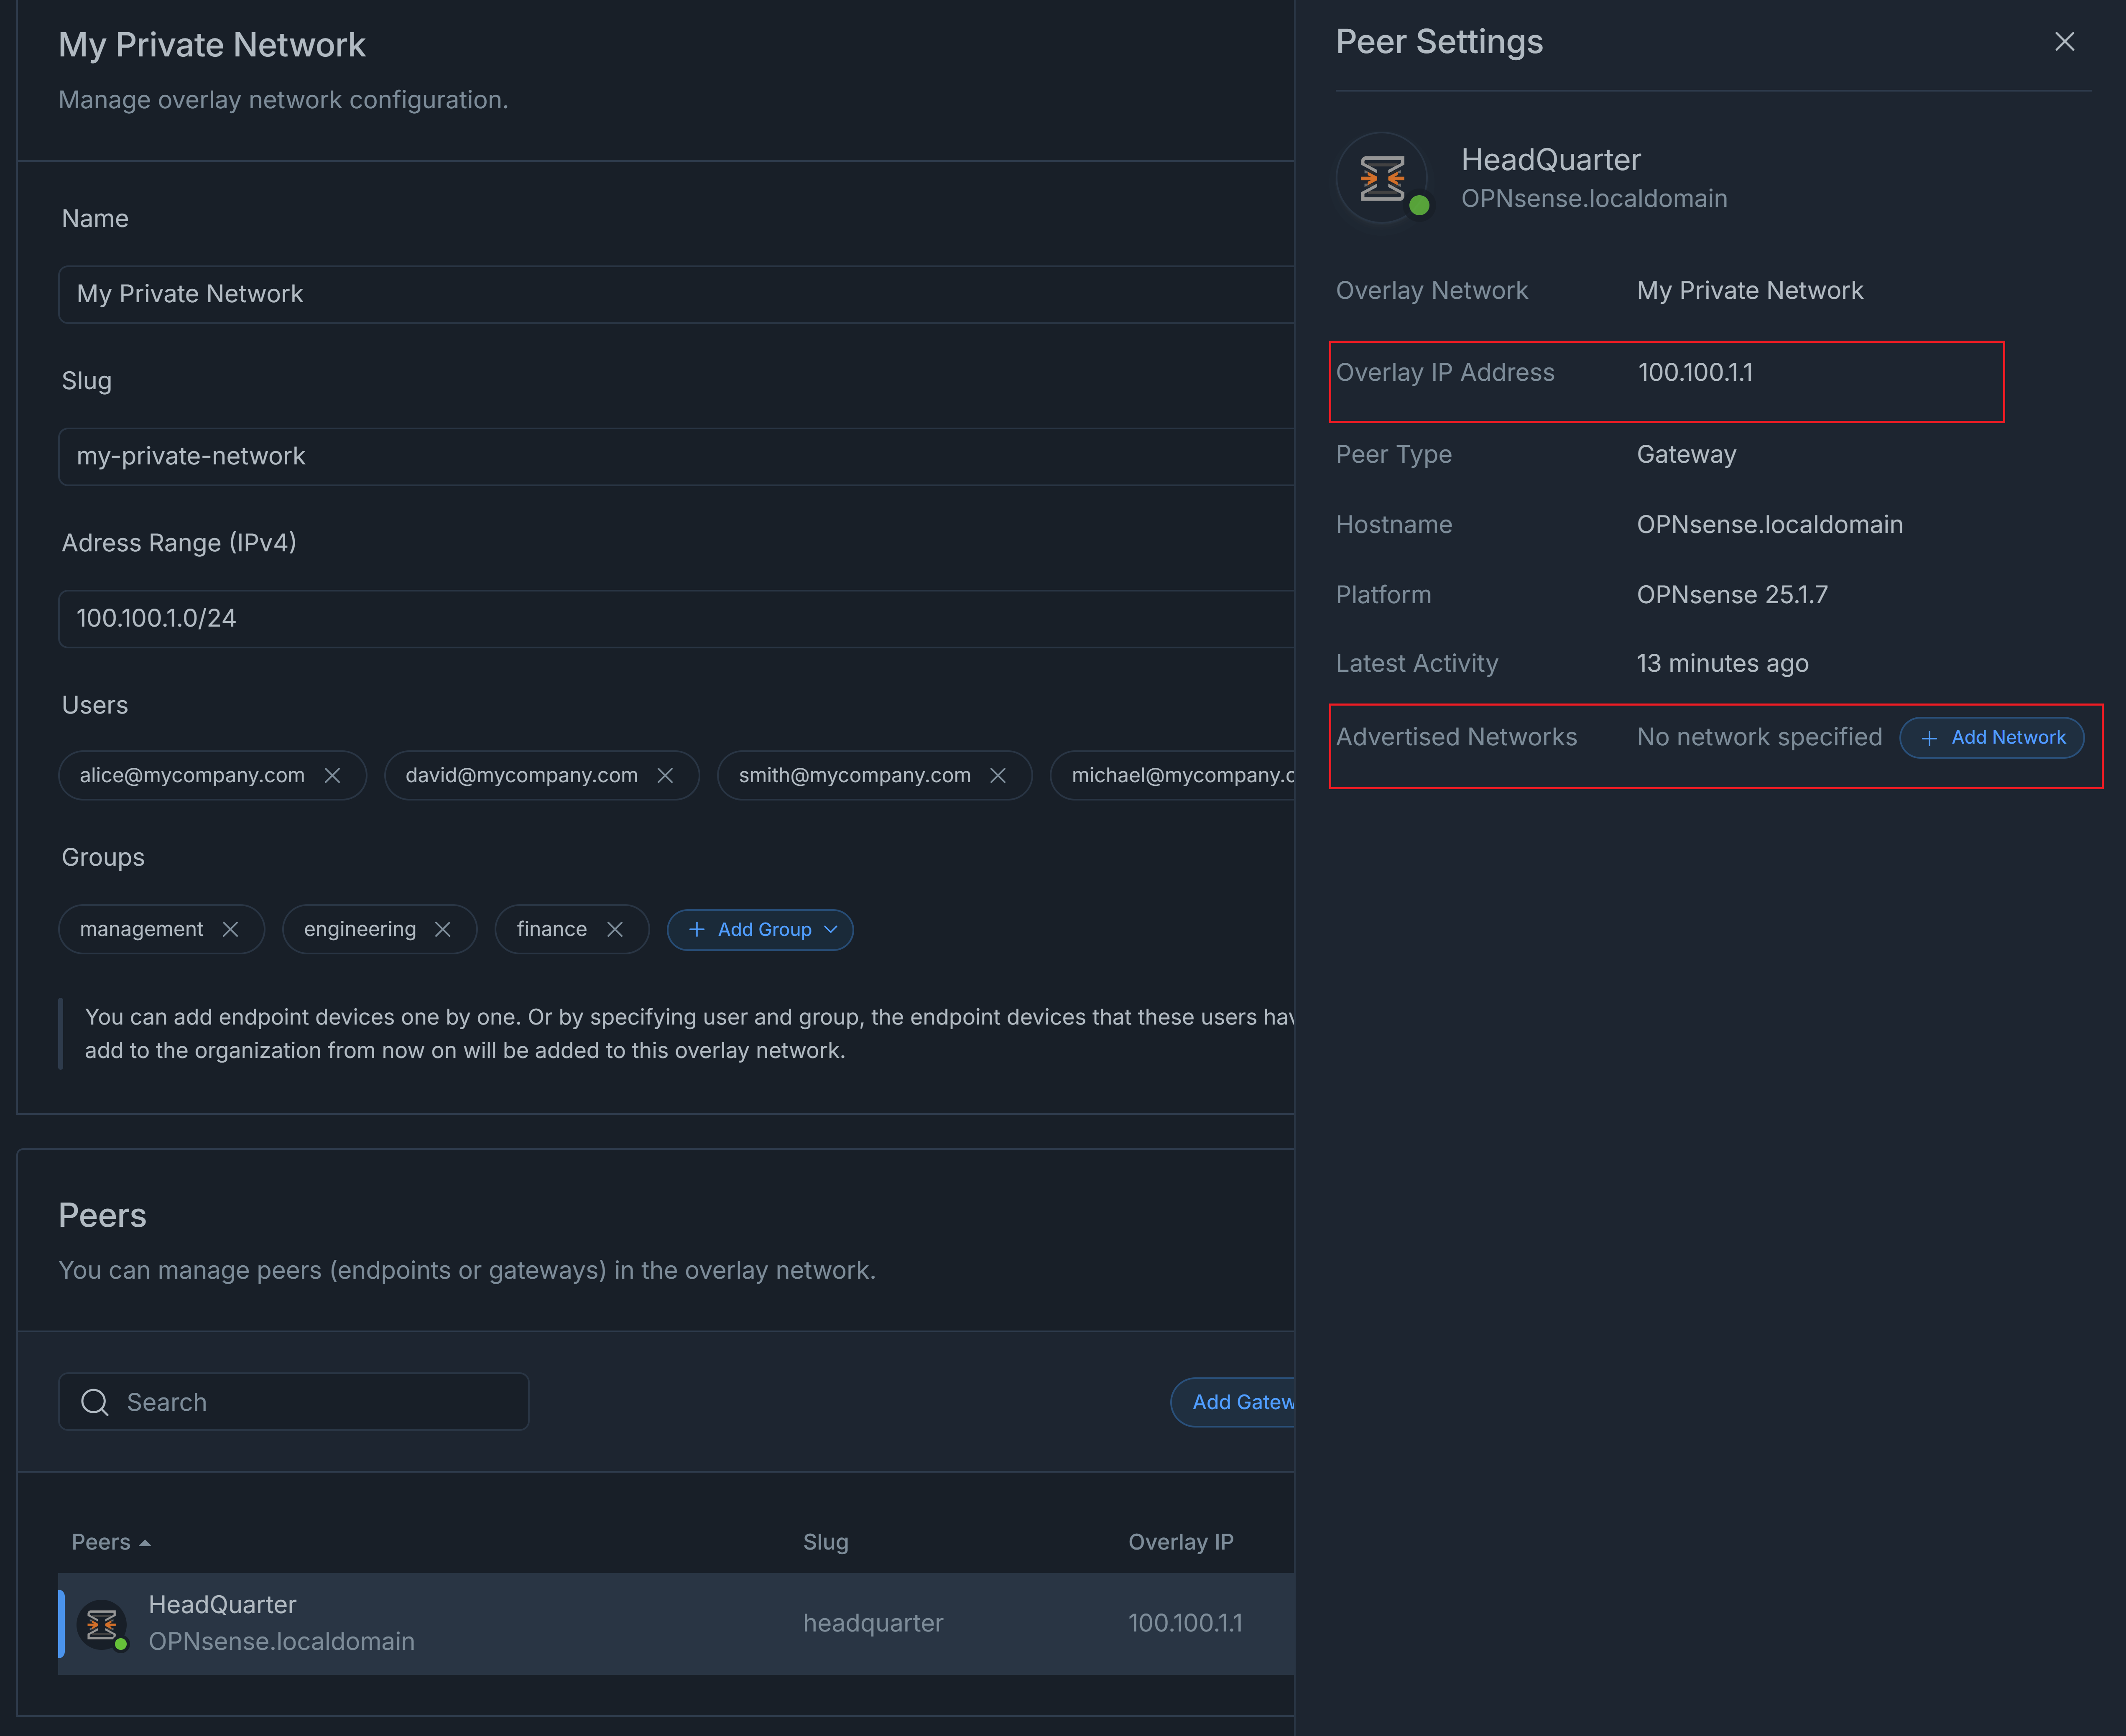Click the Peer Settings title
Image resolution: width=2126 pixels, height=1736 pixels.
point(1439,42)
